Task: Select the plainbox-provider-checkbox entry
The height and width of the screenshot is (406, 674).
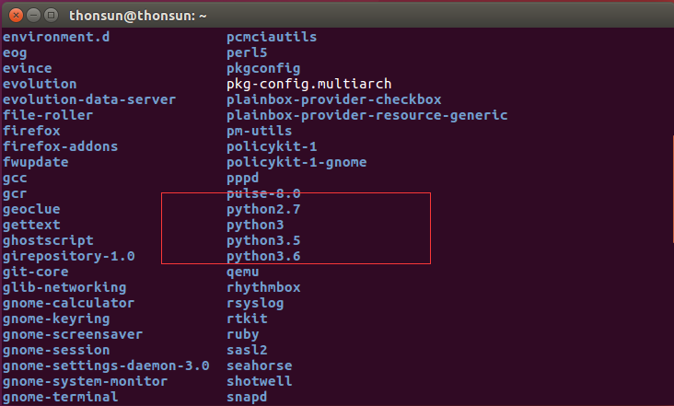Action: [x=334, y=99]
